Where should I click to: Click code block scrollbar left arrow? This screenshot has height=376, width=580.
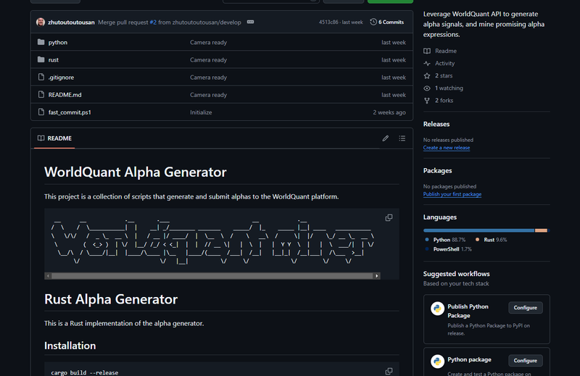tap(48, 276)
